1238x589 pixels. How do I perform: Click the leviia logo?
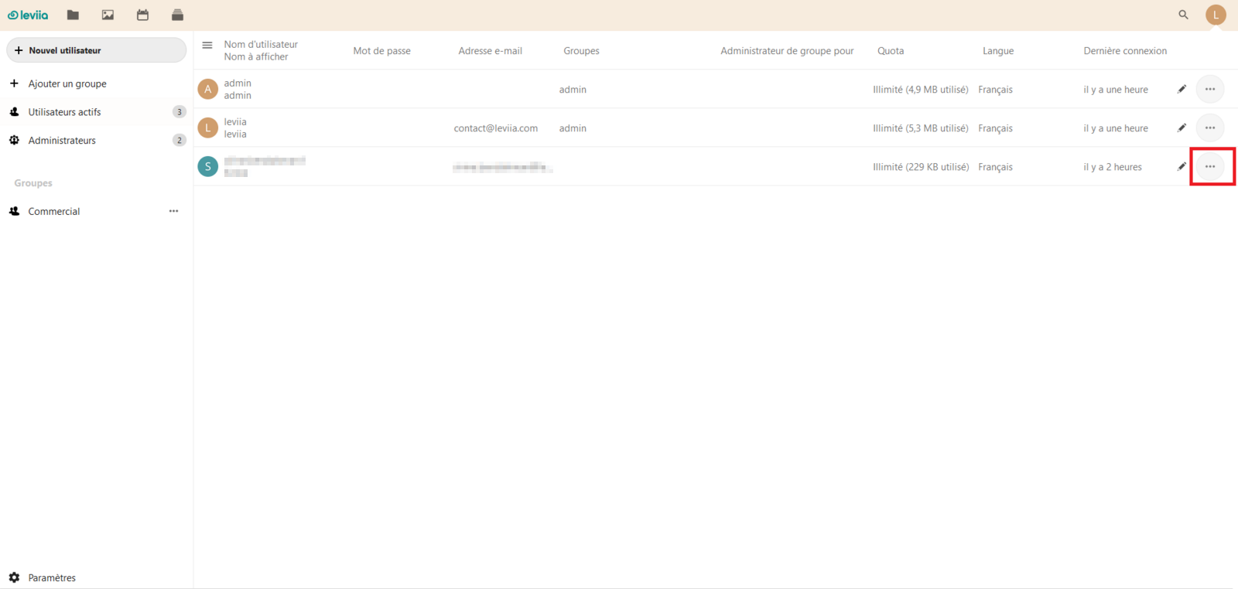tap(28, 15)
